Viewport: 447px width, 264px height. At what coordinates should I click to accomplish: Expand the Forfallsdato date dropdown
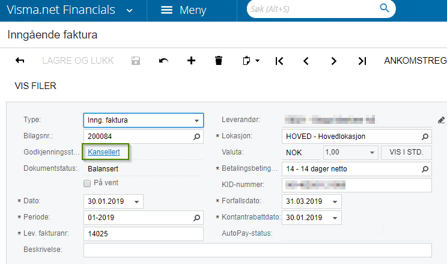335,202
